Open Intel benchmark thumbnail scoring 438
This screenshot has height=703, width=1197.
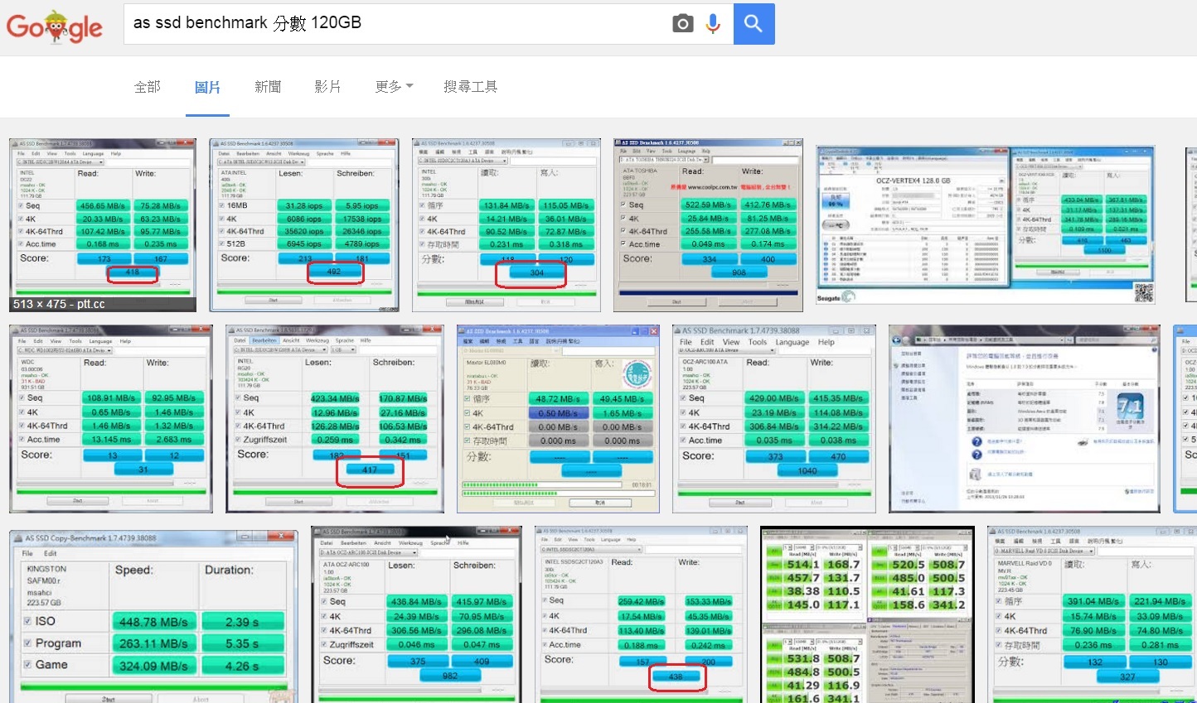tap(642, 614)
